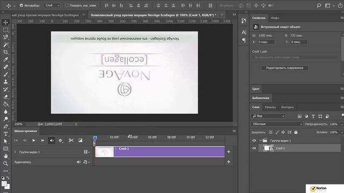Open timeline transition icon
This screenshot has height=193, width=344.
pos(80,140)
